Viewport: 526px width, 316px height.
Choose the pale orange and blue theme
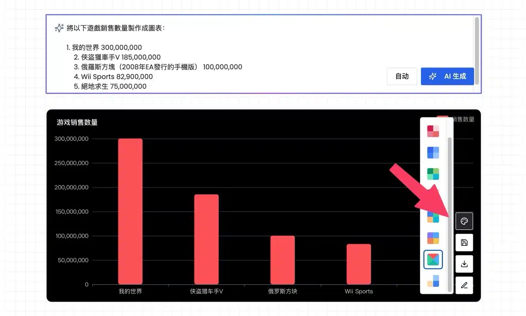tap(433, 281)
